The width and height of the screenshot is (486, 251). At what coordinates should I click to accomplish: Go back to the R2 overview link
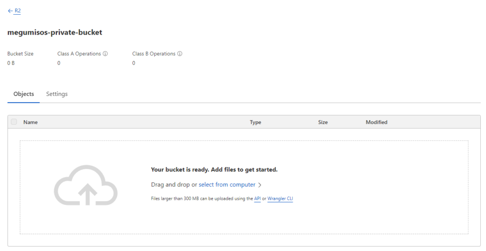pos(18,11)
